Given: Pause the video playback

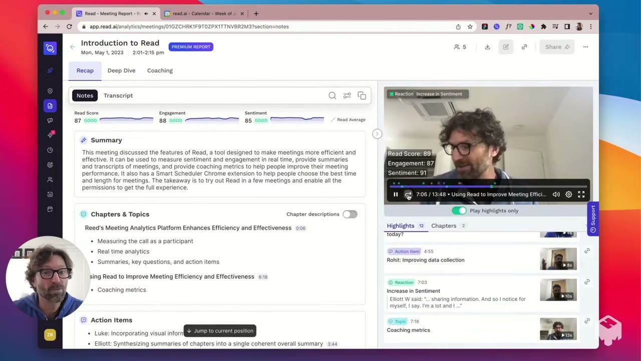Looking at the screenshot, I should click(x=395, y=195).
